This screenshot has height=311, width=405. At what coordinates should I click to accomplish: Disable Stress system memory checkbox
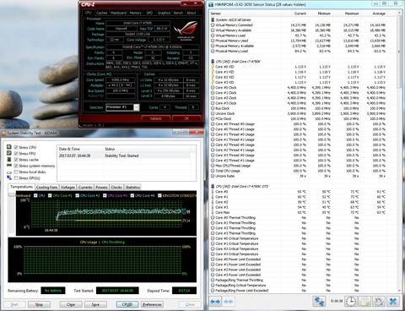click(16, 166)
